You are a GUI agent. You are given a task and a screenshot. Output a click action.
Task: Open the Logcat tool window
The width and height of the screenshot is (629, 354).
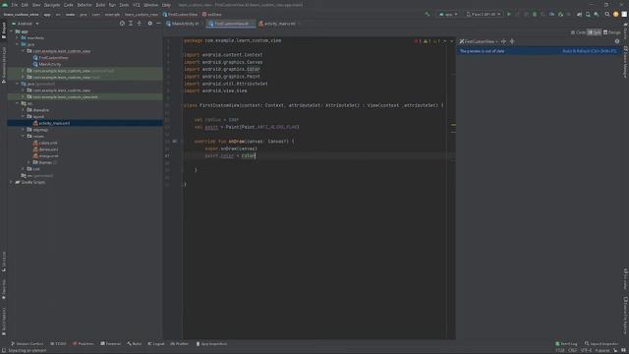(155, 344)
